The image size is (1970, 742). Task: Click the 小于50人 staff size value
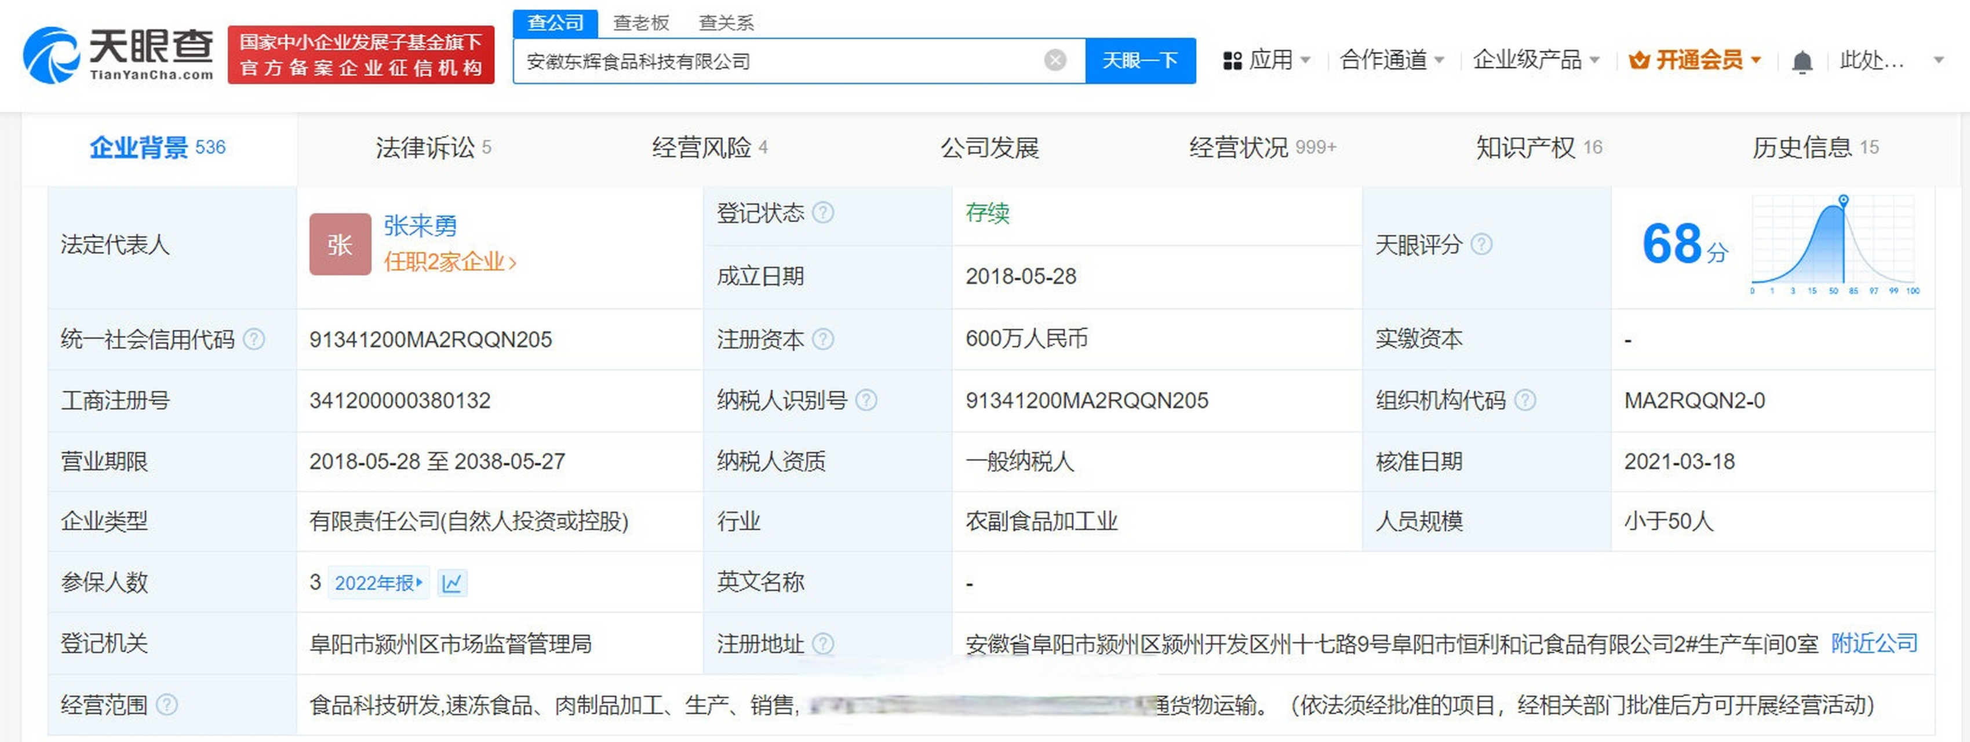tap(1668, 522)
